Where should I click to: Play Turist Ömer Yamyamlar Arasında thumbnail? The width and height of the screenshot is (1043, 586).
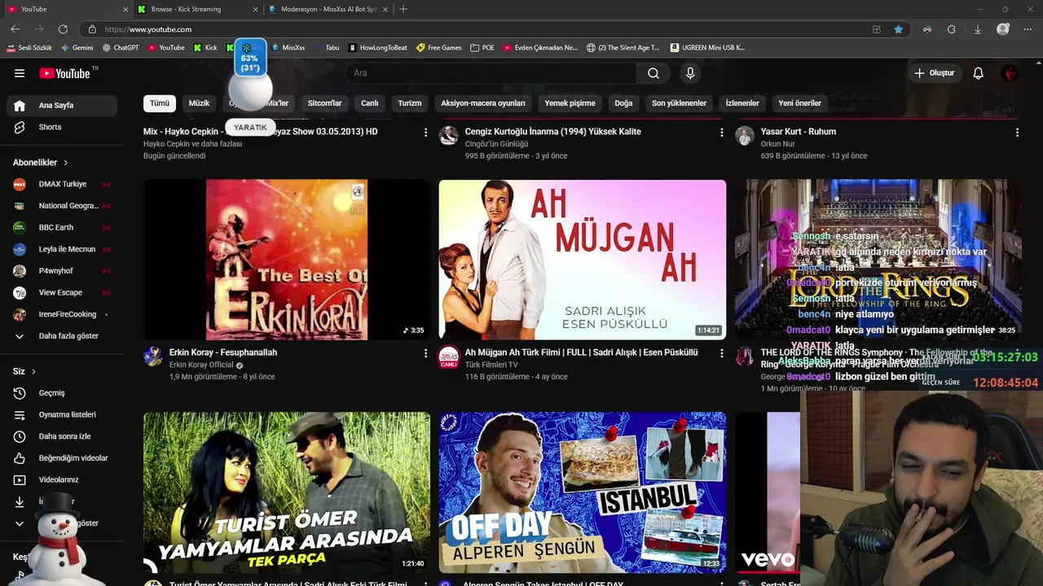click(x=287, y=492)
